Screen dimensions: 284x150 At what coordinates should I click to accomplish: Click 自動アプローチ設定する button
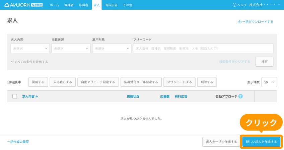click(98, 82)
